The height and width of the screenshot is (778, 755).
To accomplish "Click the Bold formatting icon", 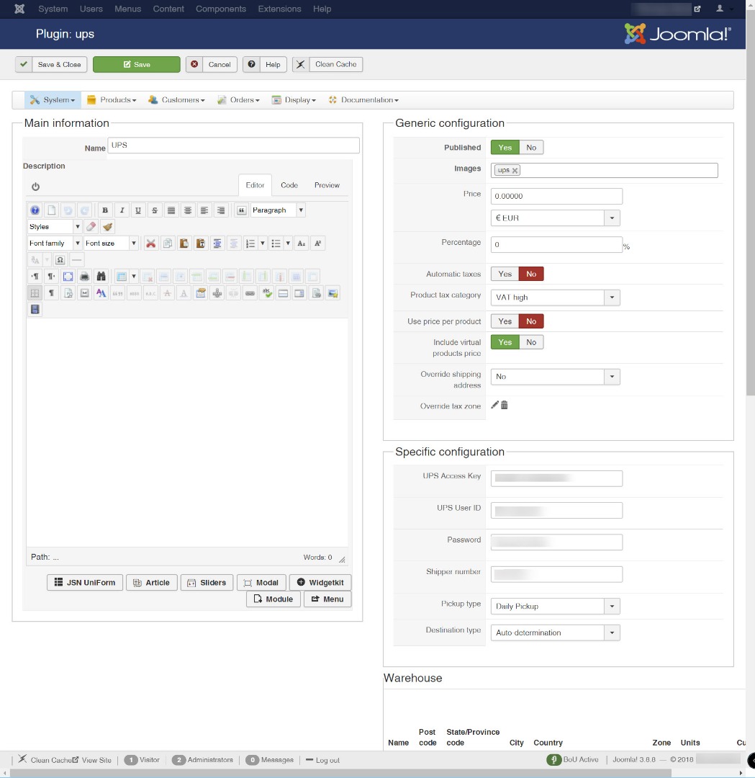I will click(x=104, y=210).
